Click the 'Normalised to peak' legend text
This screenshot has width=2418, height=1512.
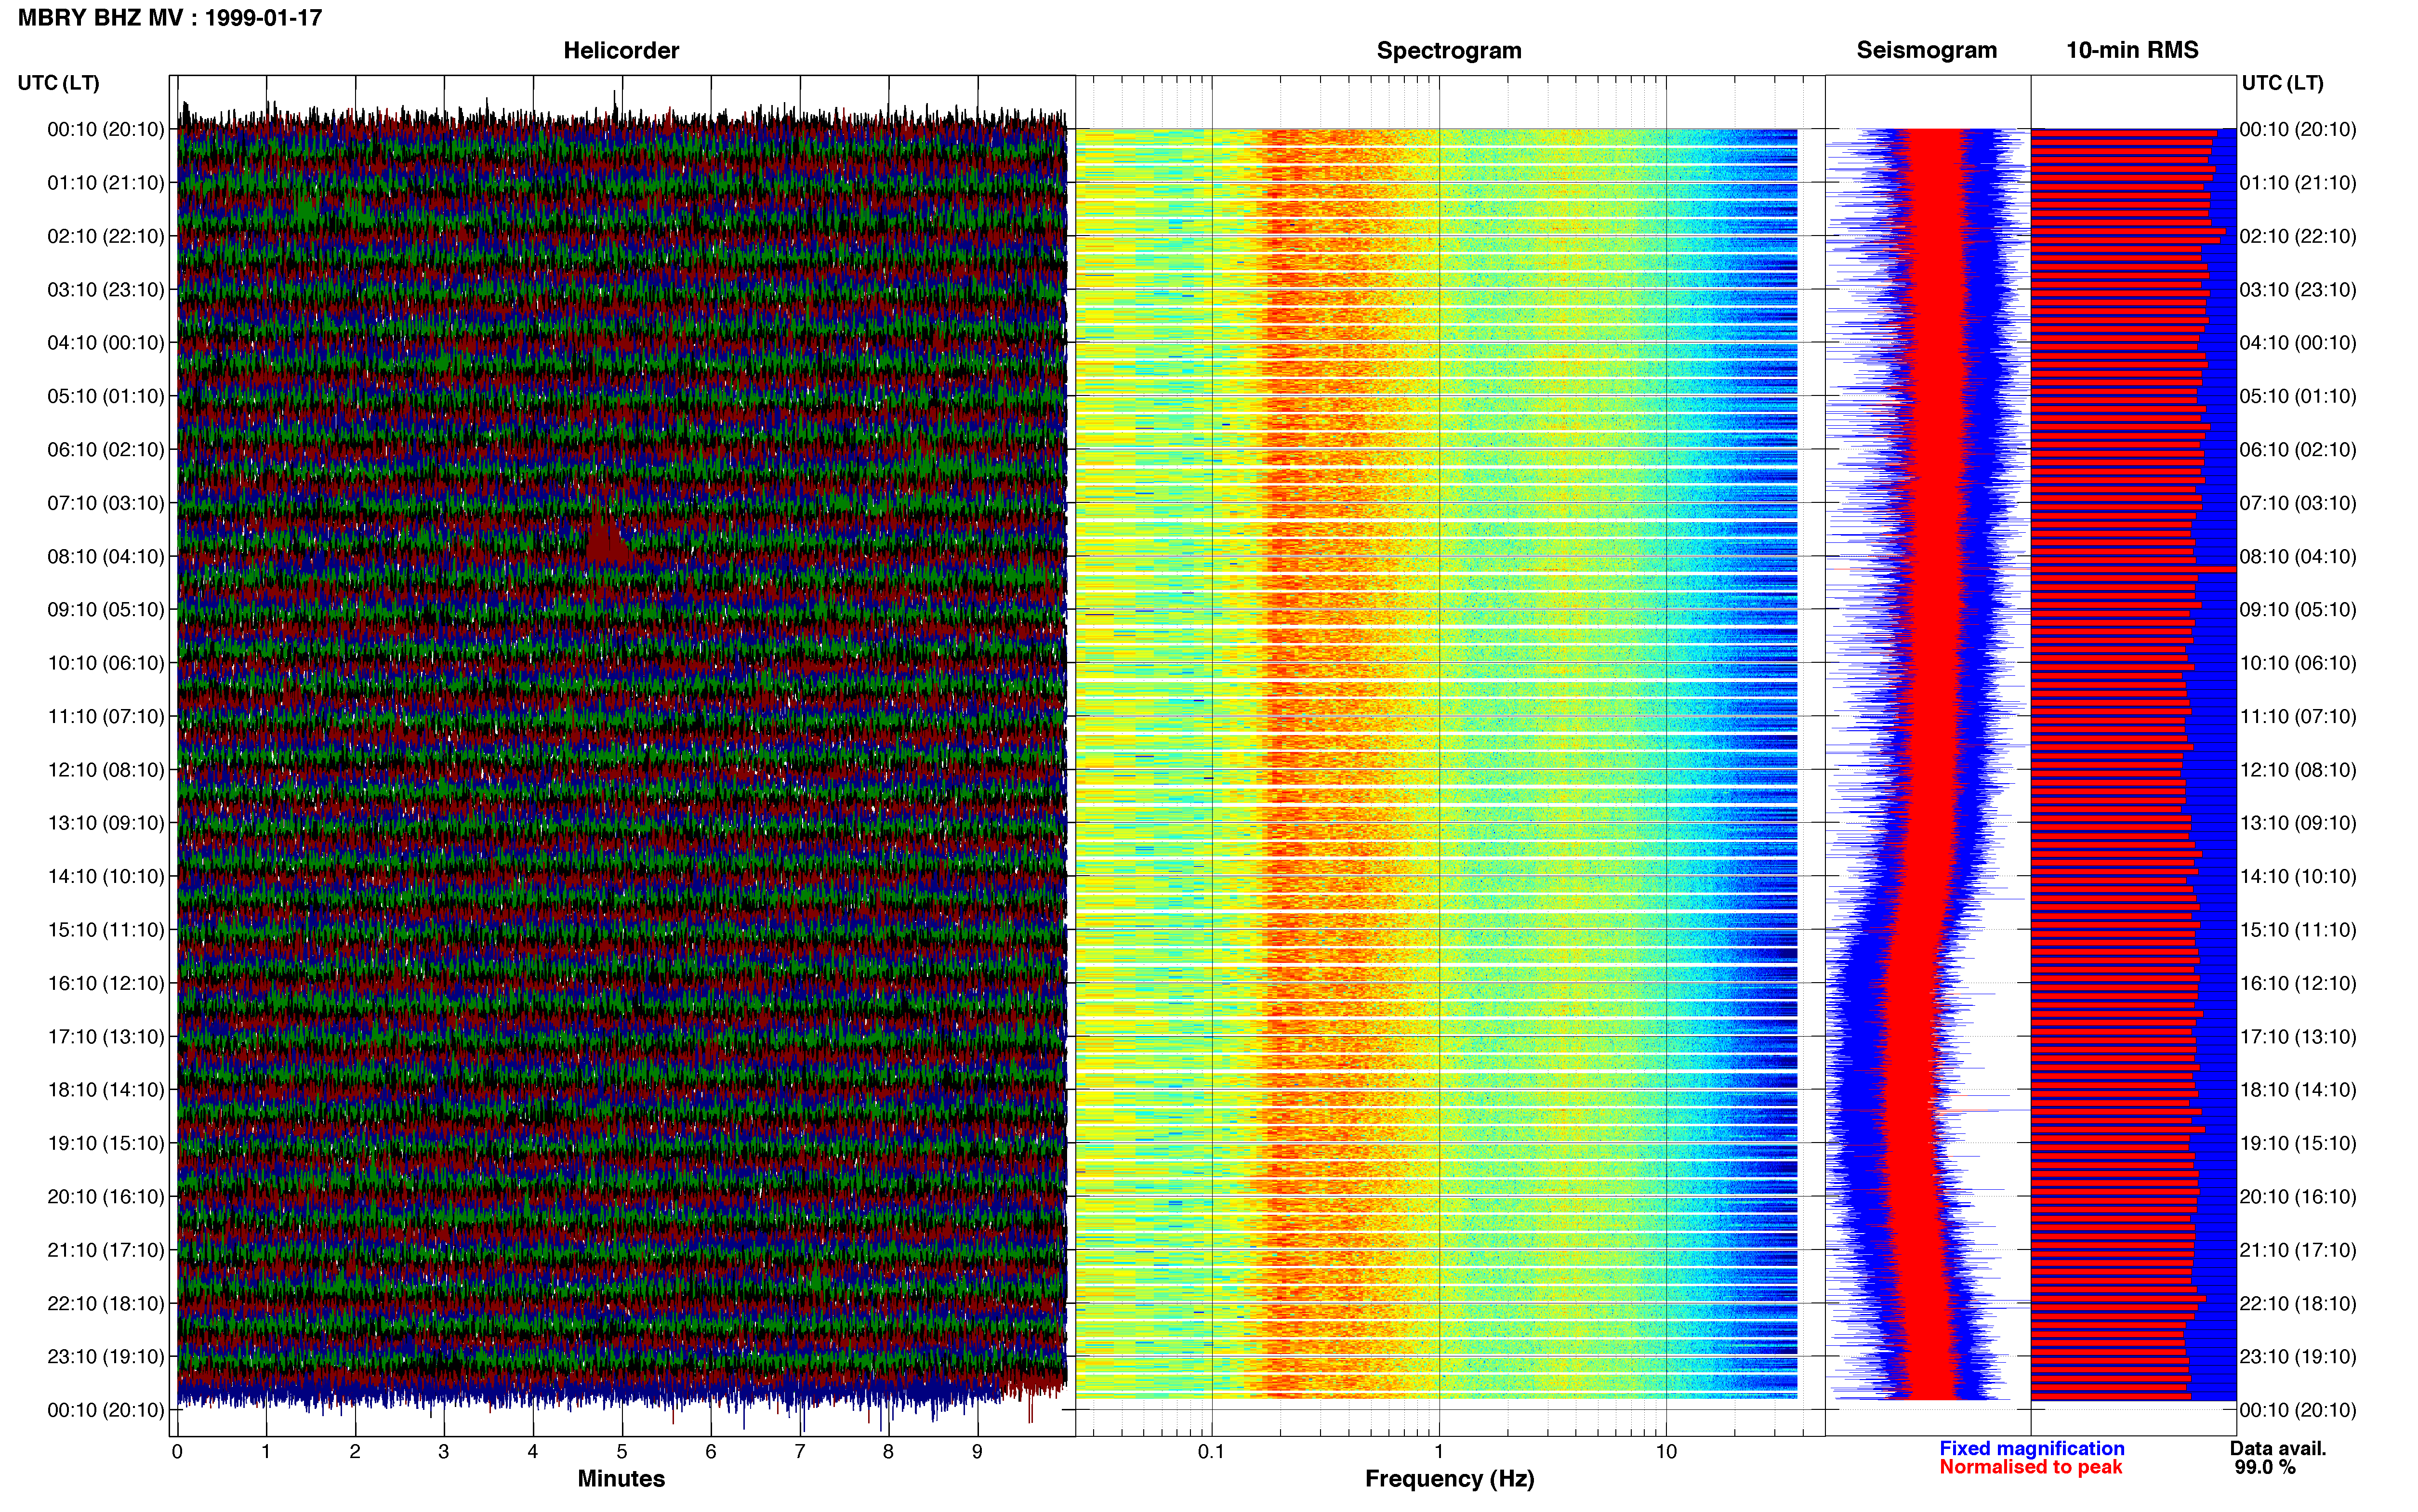(2031, 1467)
